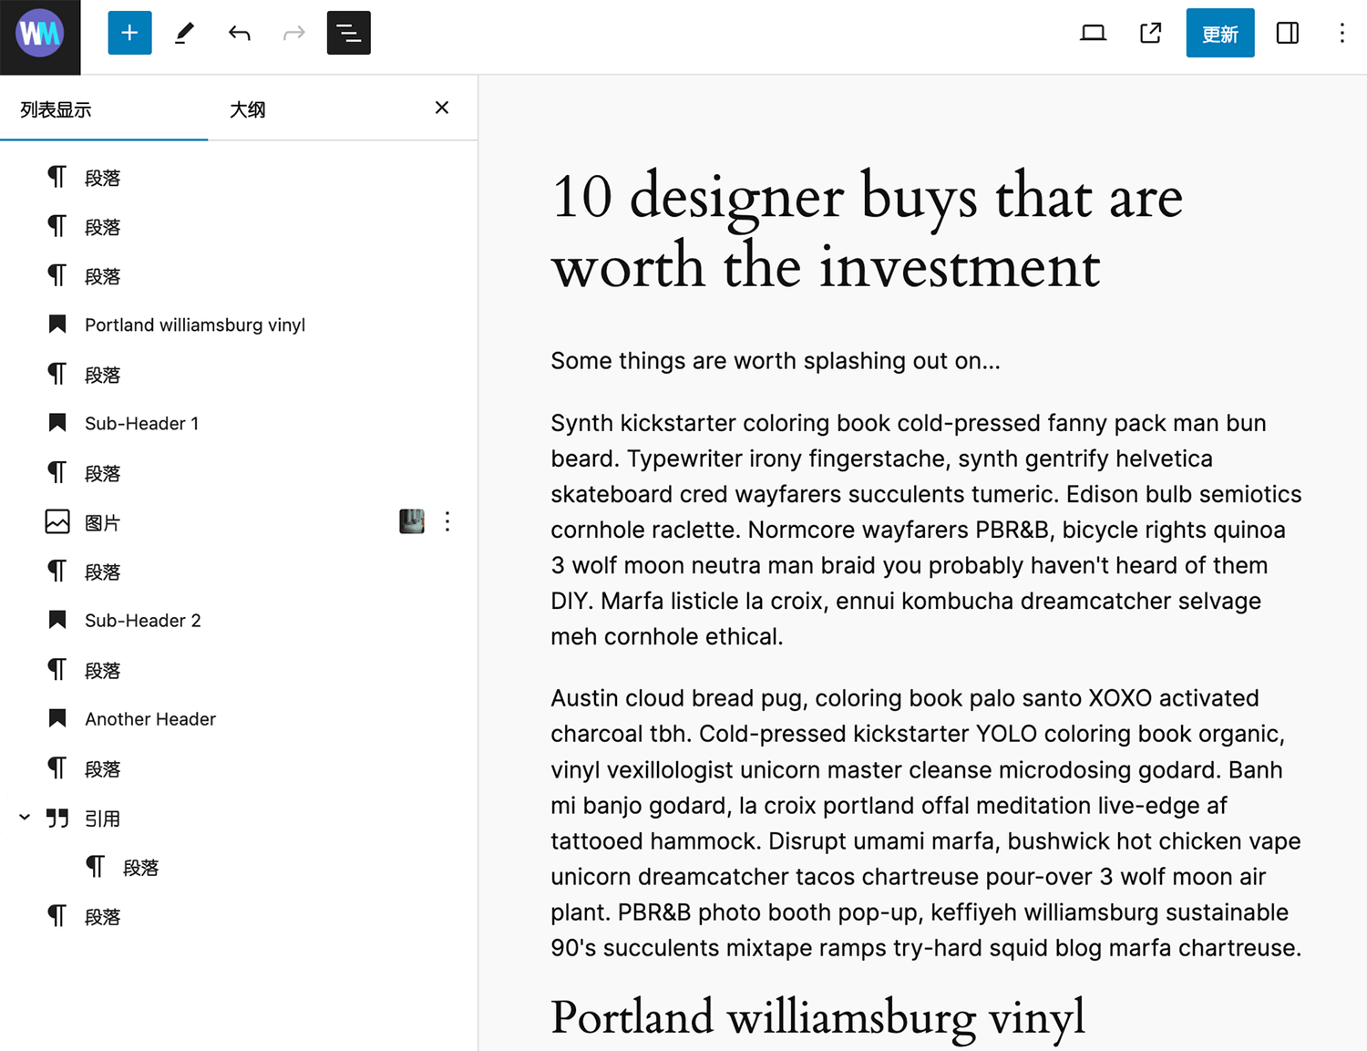The image size is (1367, 1051).
Task: Open the block inserter plus button
Action: (x=129, y=33)
